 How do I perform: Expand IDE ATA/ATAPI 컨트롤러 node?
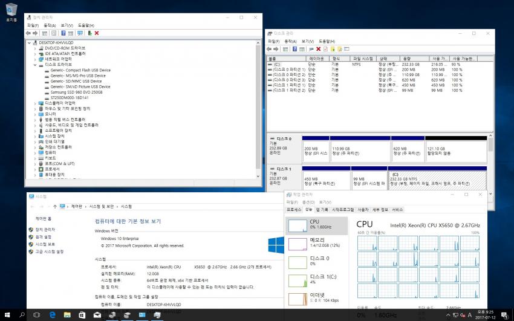tap(35, 54)
